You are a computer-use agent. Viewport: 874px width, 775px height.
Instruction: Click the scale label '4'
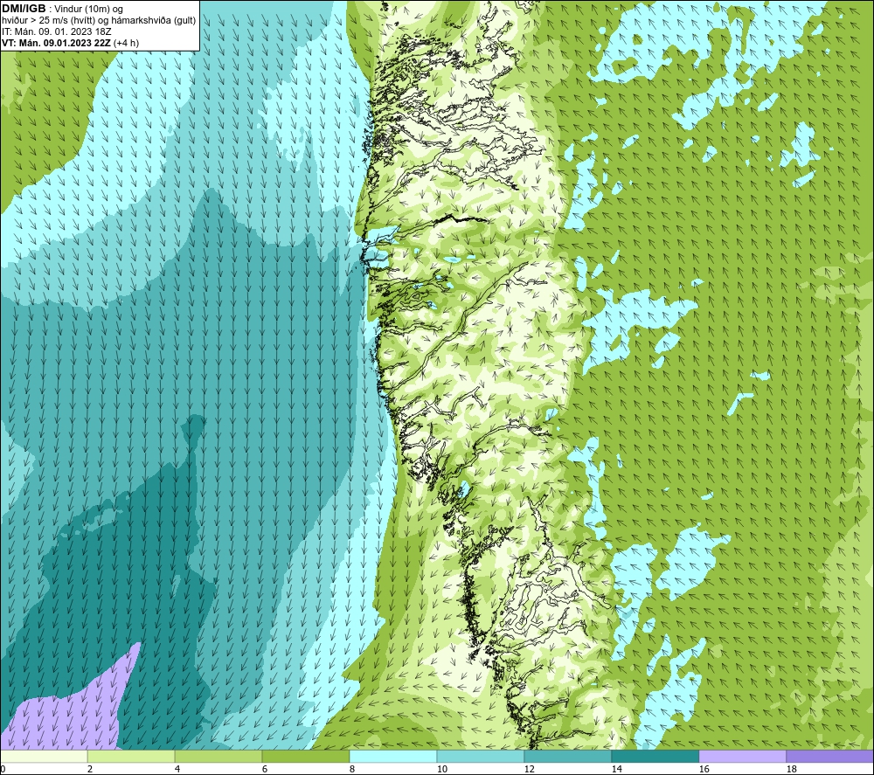pyautogui.click(x=177, y=769)
